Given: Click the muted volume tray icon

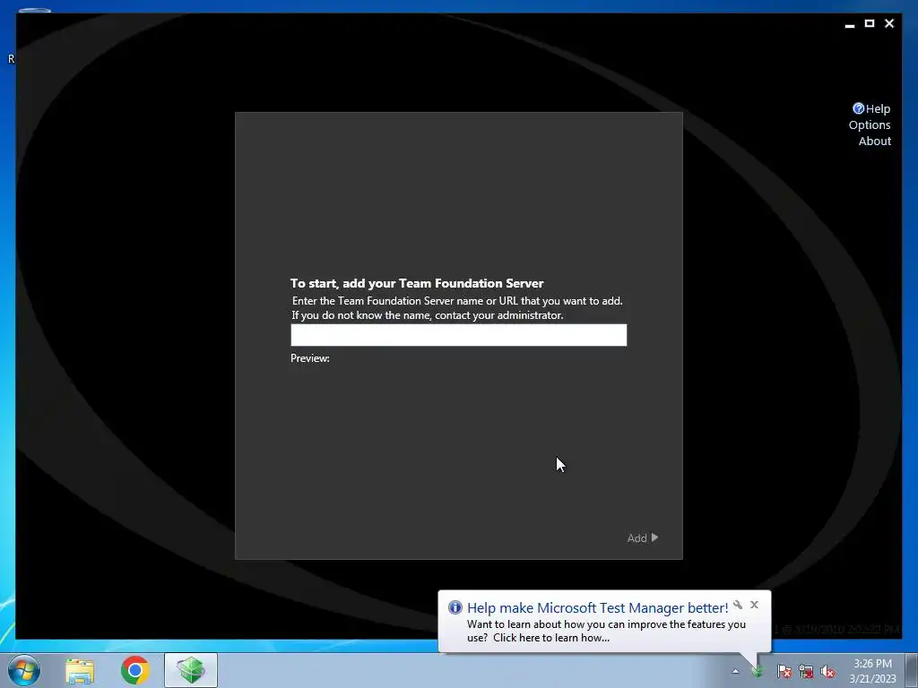Looking at the screenshot, I should [827, 671].
